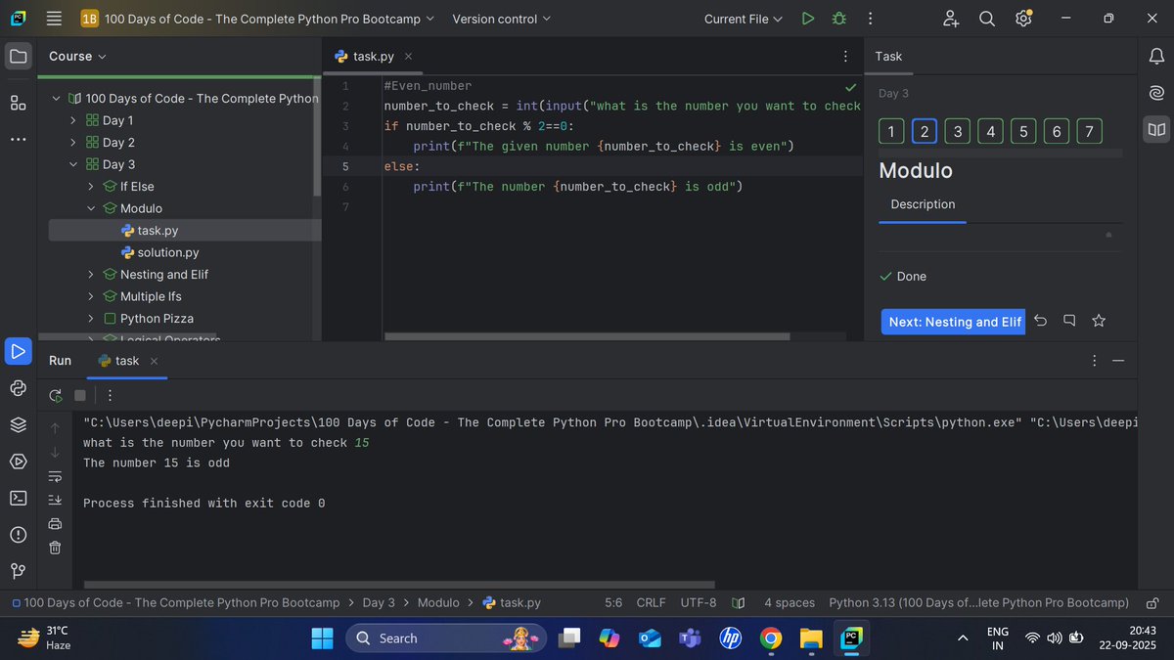
Task: Toggle the read-only lock in status bar
Action: (1152, 603)
